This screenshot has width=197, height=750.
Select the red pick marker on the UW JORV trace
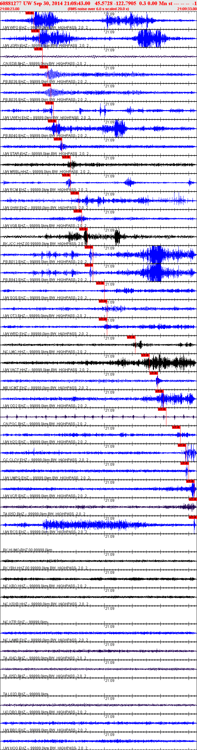coord(35,31)
